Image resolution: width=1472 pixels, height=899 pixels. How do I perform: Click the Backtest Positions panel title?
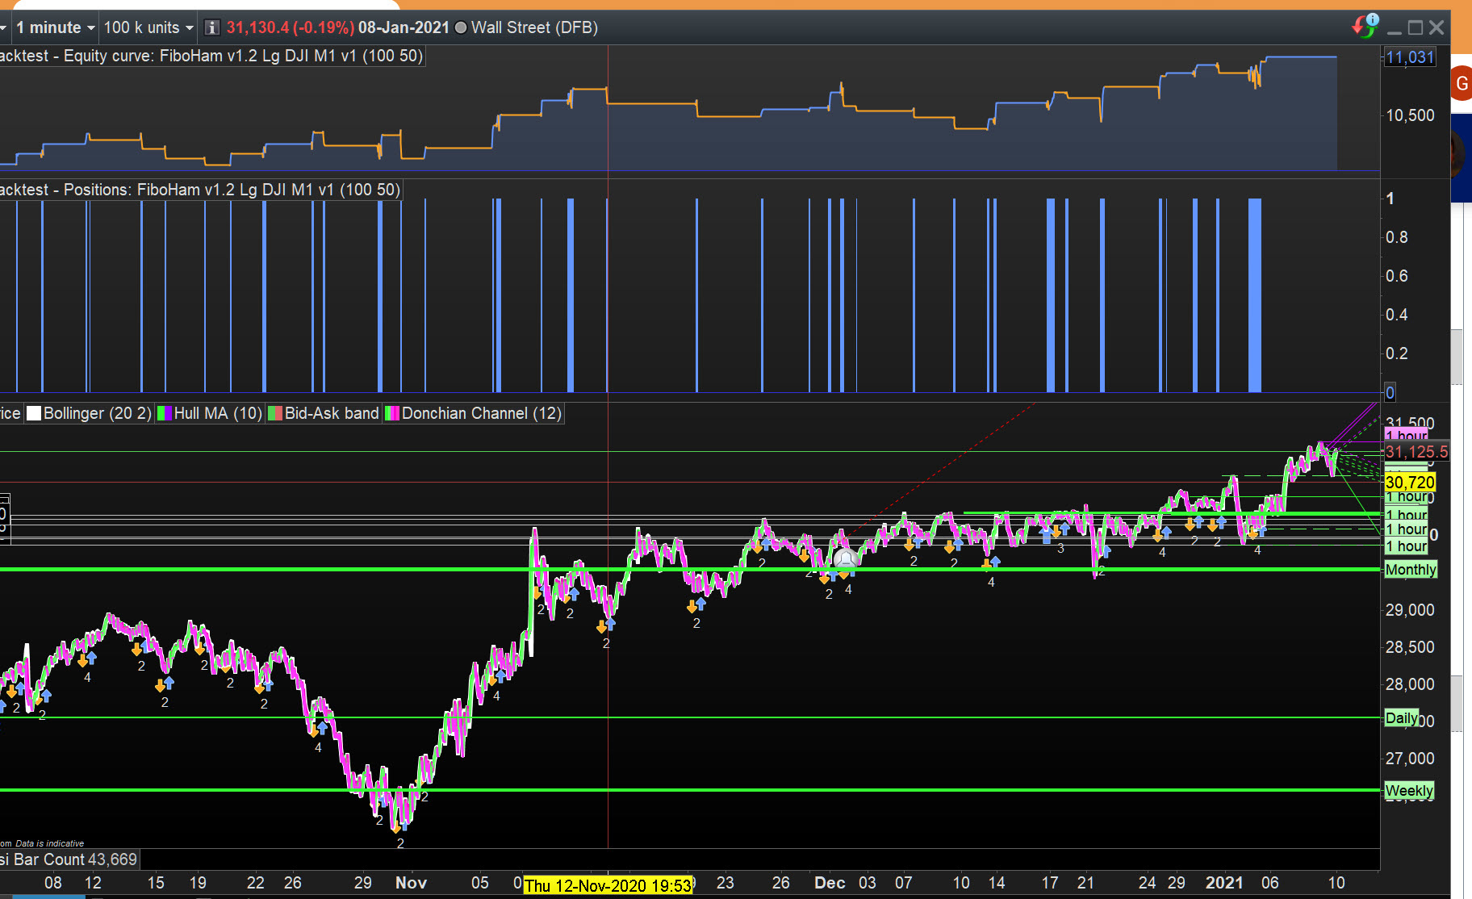200,190
